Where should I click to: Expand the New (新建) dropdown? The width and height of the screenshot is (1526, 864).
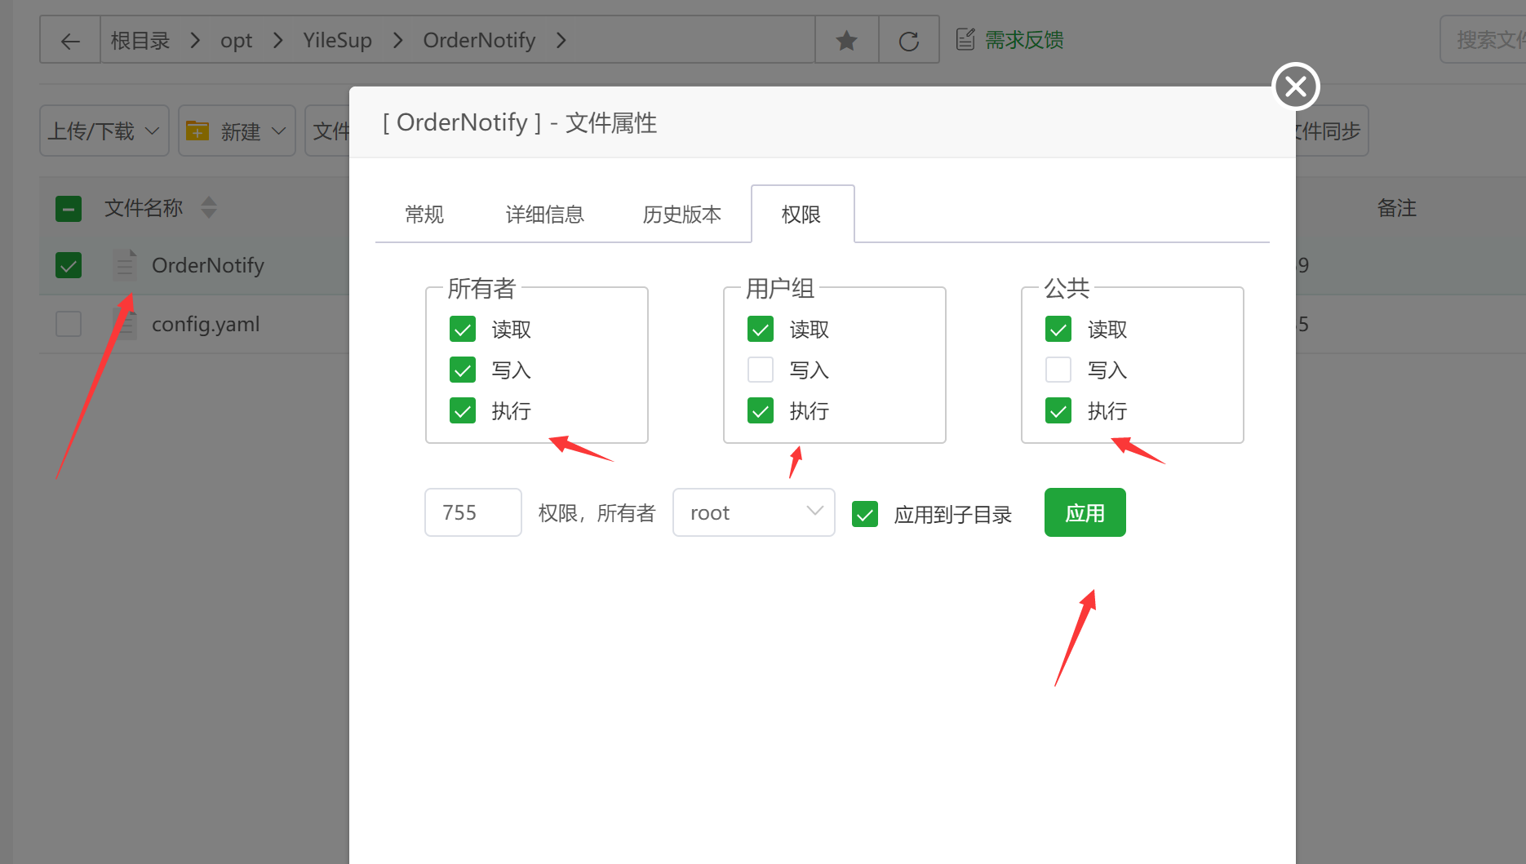(237, 131)
